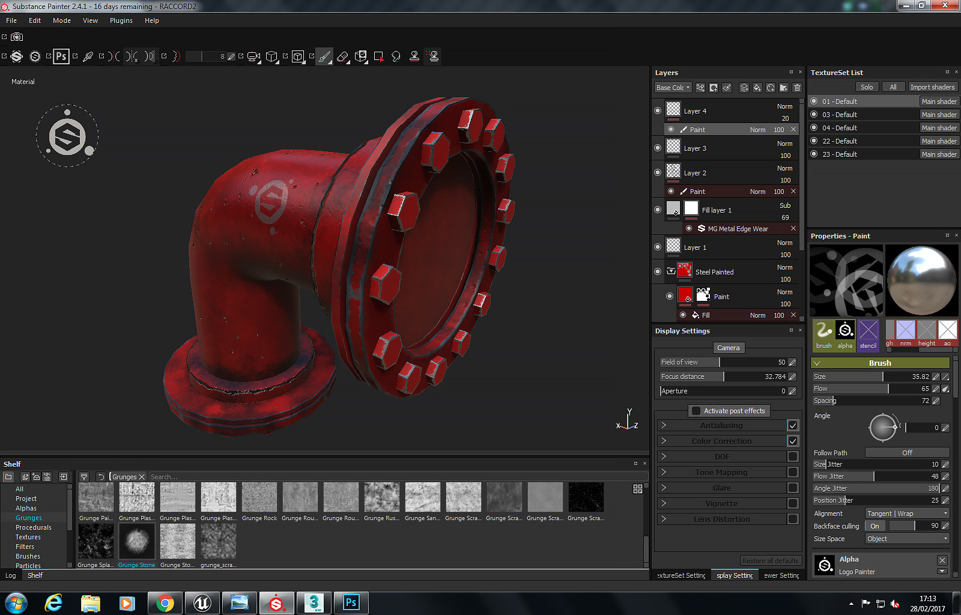The height and width of the screenshot is (615, 961).
Task: Click the grid view icon in the Shelf
Action: coord(638,489)
